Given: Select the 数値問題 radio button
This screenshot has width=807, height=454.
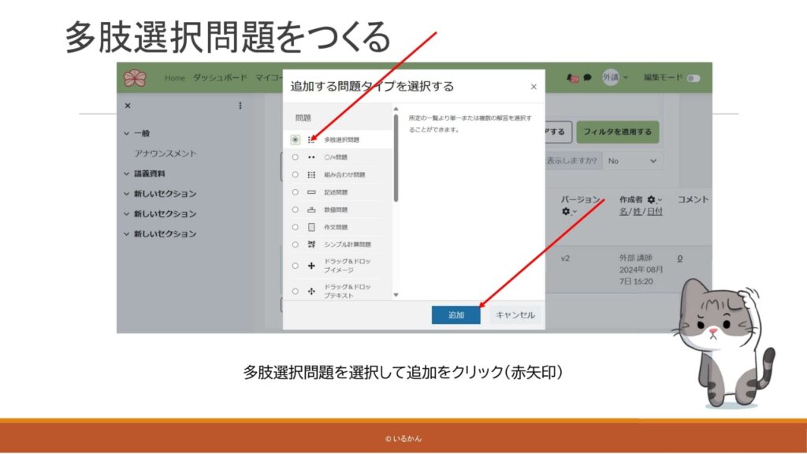Looking at the screenshot, I should coord(295,210).
